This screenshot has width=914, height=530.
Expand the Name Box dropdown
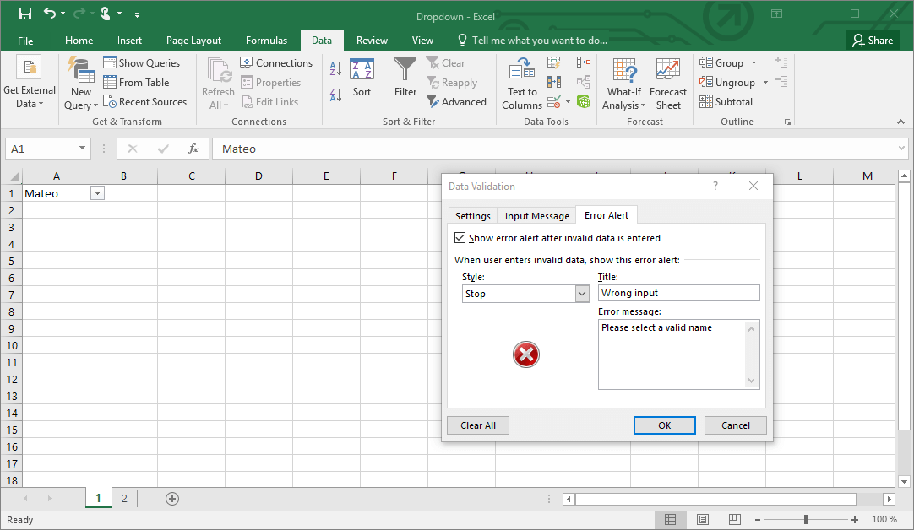(x=81, y=148)
